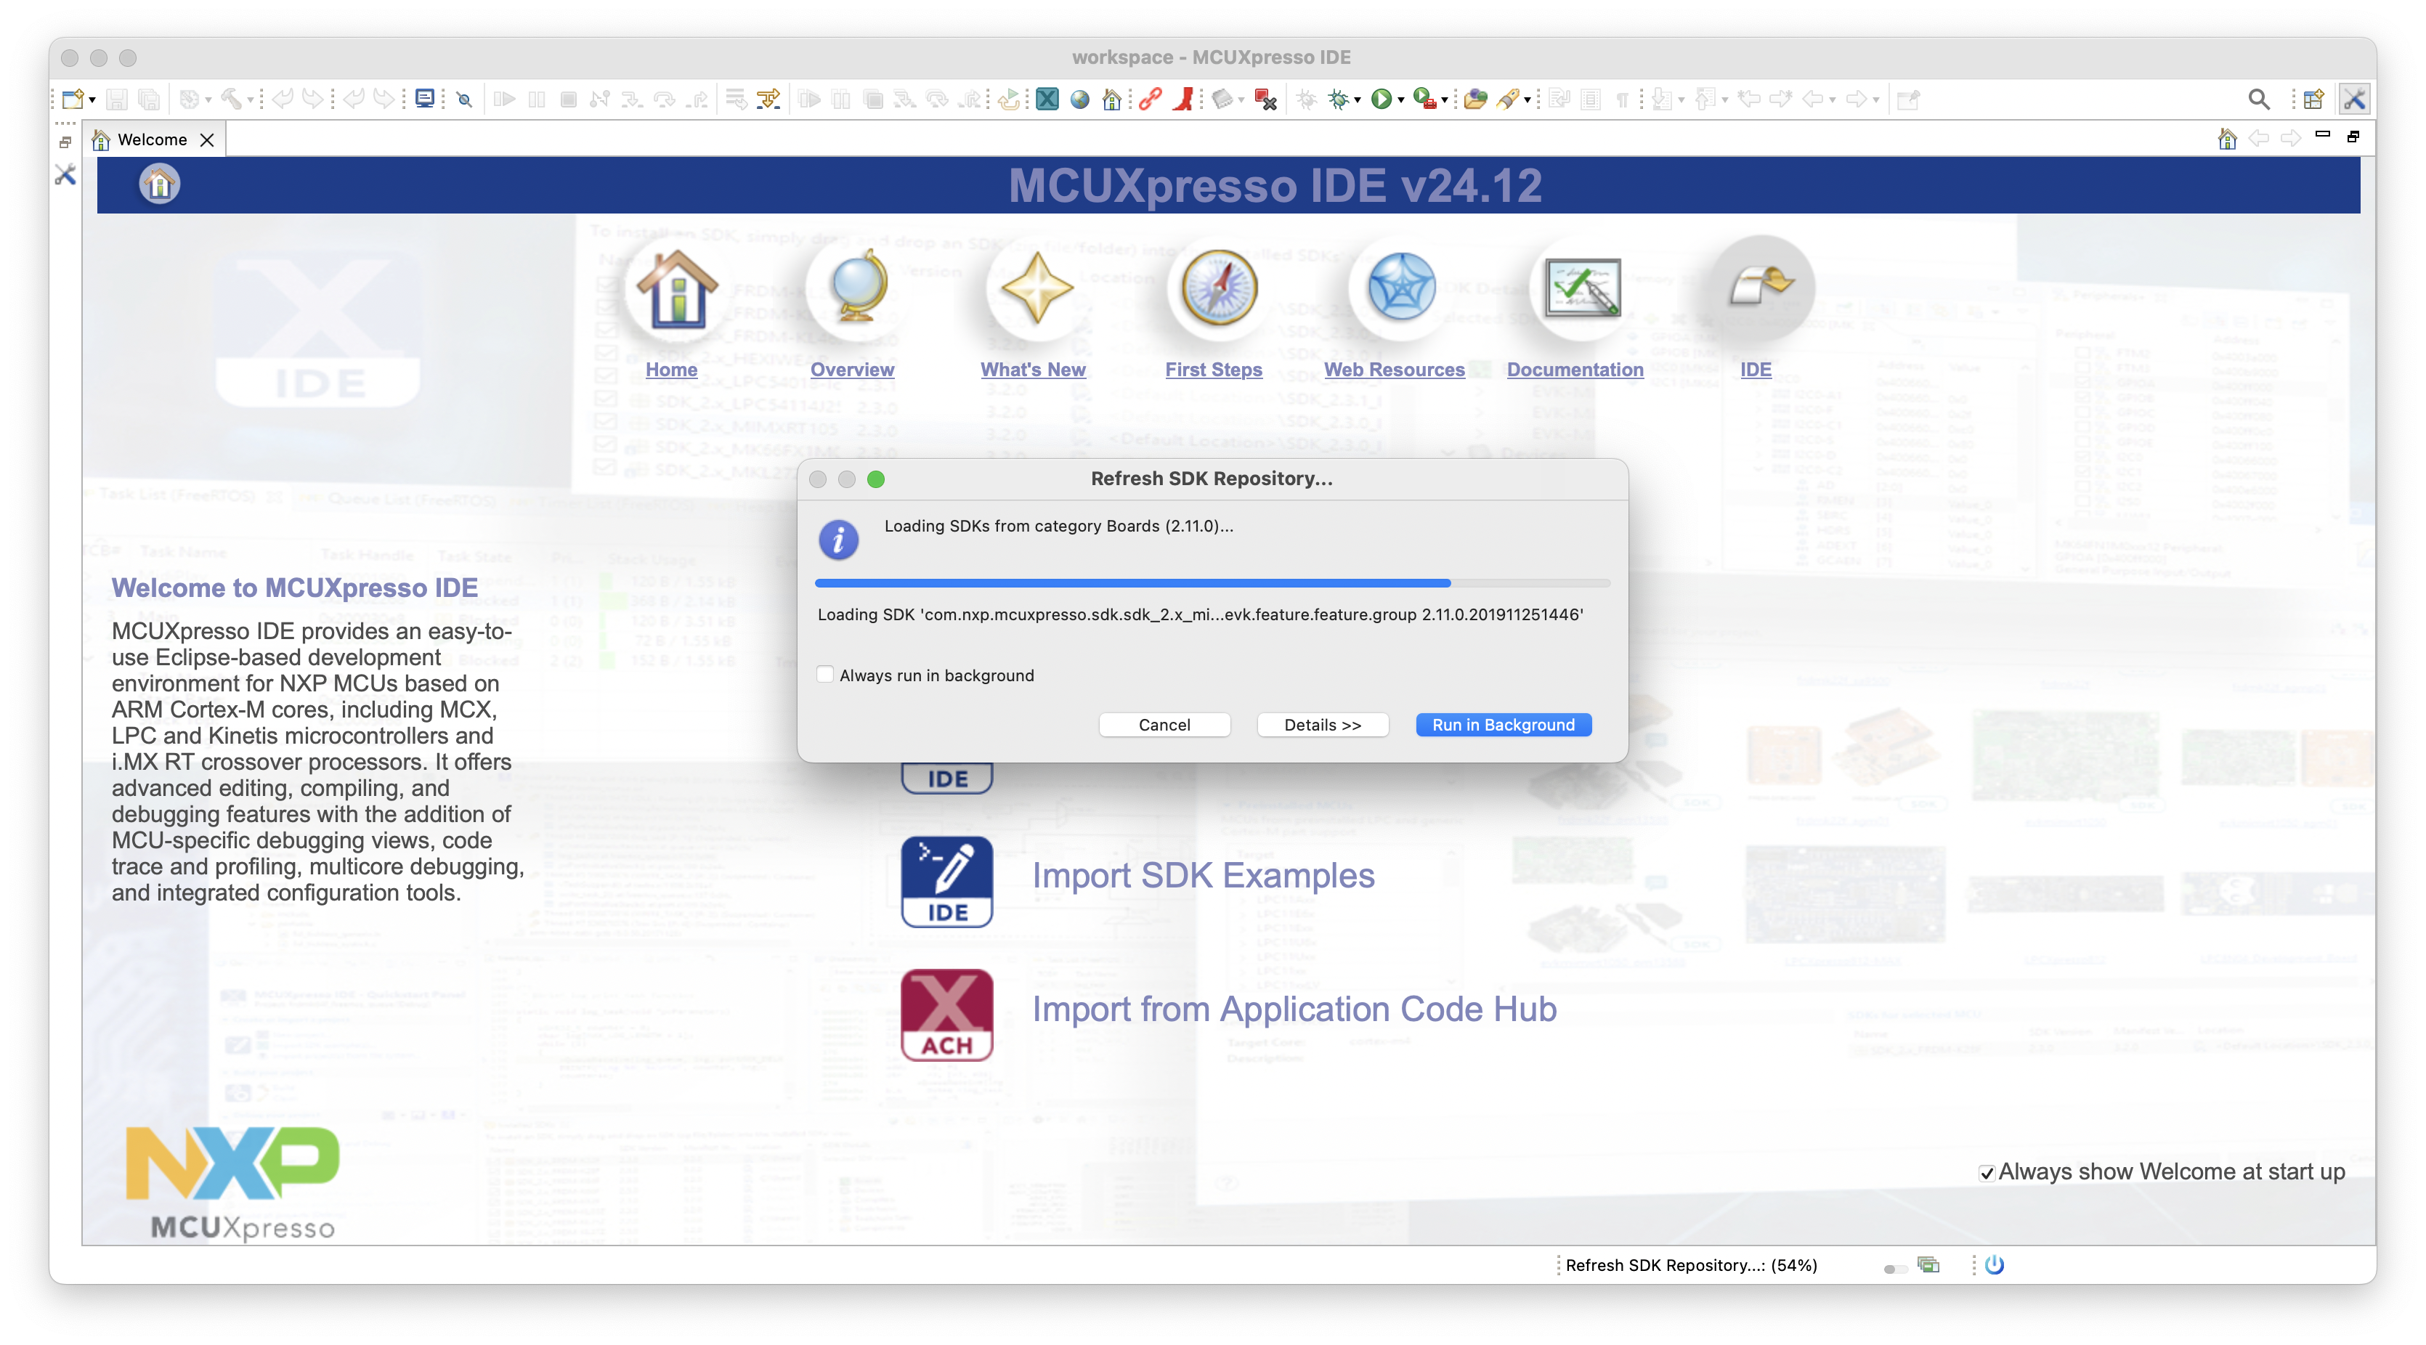The width and height of the screenshot is (2426, 1345).
Task: Click the star What's New icon
Action: pos(1037,288)
